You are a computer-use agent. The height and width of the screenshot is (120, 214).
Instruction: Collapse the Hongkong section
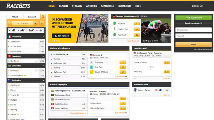[43, 56]
